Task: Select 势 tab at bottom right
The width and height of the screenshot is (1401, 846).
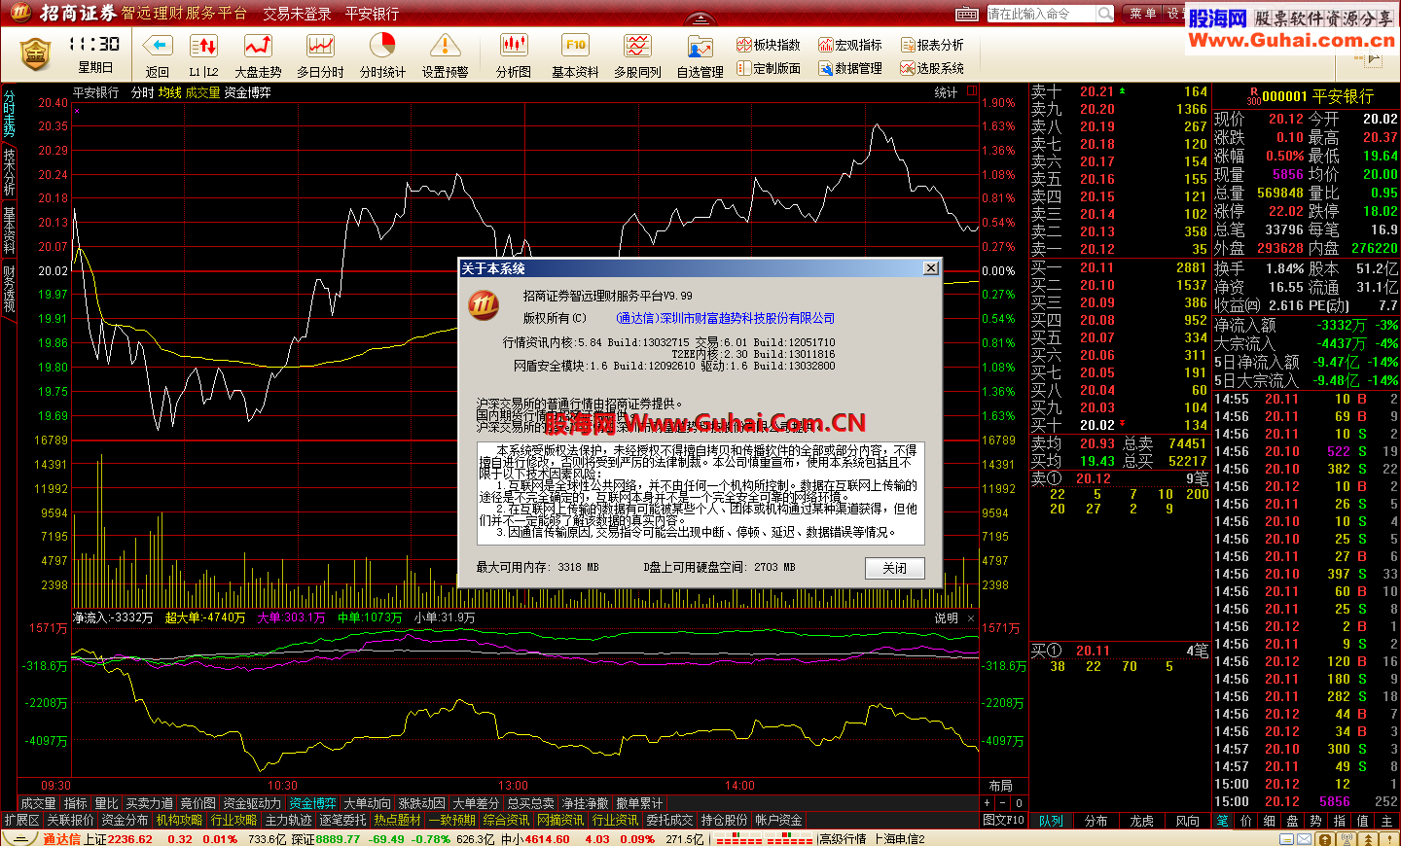Action: pyautogui.click(x=1316, y=822)
